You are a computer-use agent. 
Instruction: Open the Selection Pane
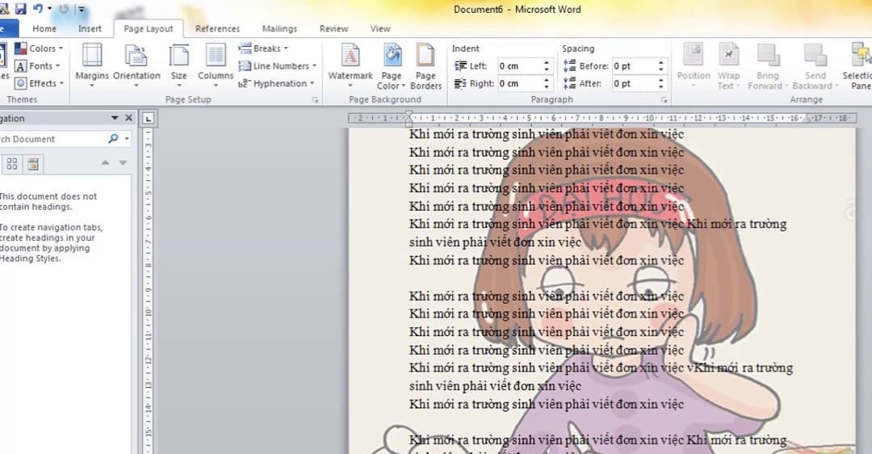[858, 65]
